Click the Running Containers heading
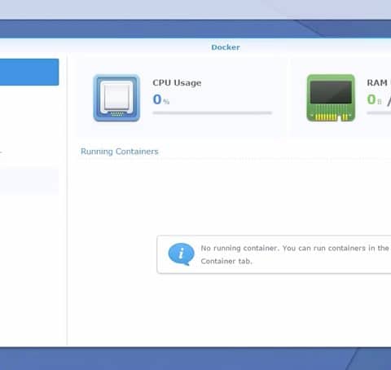Viewport: 391px width, 370px height. 120,152
